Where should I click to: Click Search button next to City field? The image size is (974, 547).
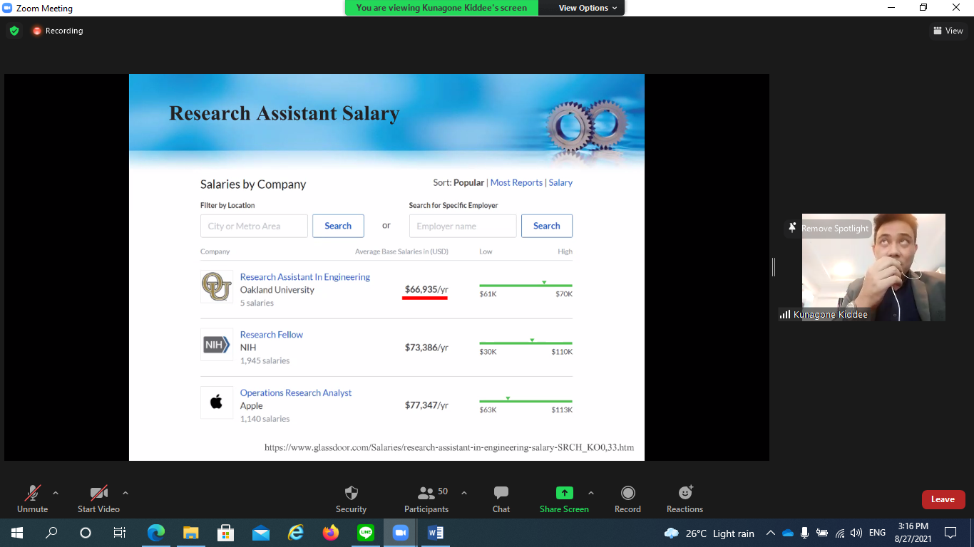pos(338,226)
